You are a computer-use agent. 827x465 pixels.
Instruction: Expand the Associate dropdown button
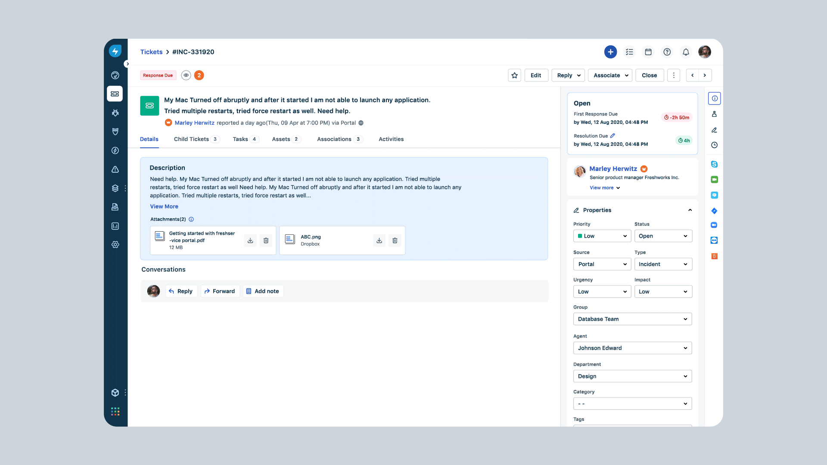(610, 75)
